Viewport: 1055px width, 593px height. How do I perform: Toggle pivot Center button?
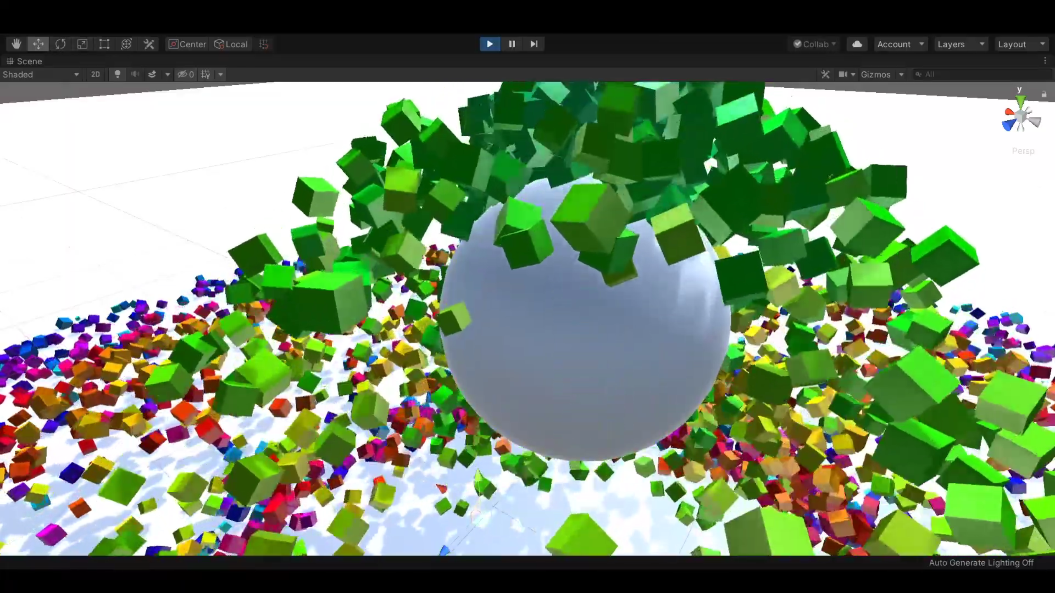point(188,44)
